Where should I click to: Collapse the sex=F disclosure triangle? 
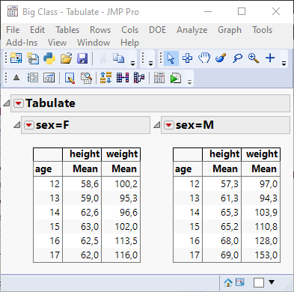(17, 124)
